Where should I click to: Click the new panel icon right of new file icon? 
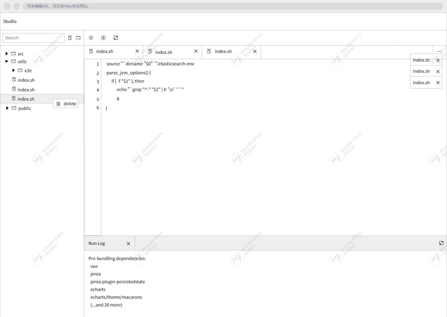pos(78,37)
